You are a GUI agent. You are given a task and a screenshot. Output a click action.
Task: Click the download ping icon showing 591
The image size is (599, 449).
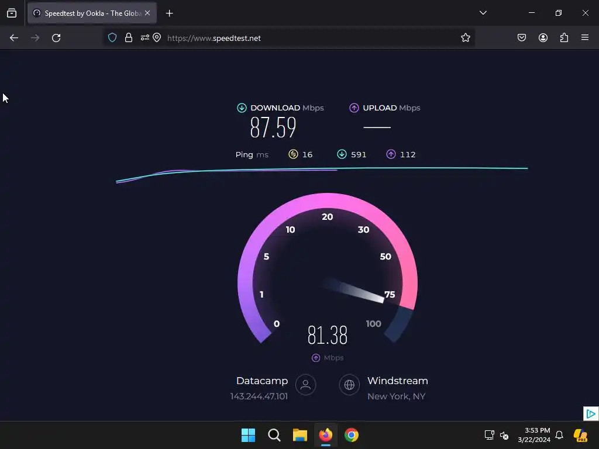[x=342, y=154]
